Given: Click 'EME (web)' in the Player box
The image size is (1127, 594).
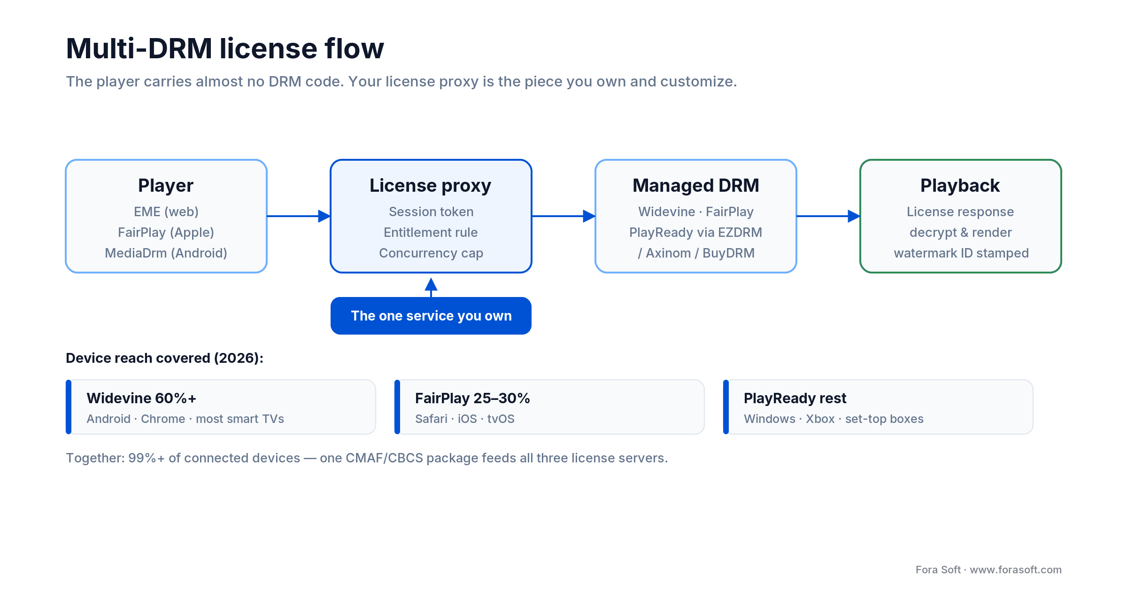Looking at the screenshot, I should [166, 212].
